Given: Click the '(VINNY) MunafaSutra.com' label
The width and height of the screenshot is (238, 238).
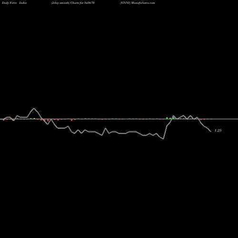Looking at the screenshot, I should tap(138, 3).
